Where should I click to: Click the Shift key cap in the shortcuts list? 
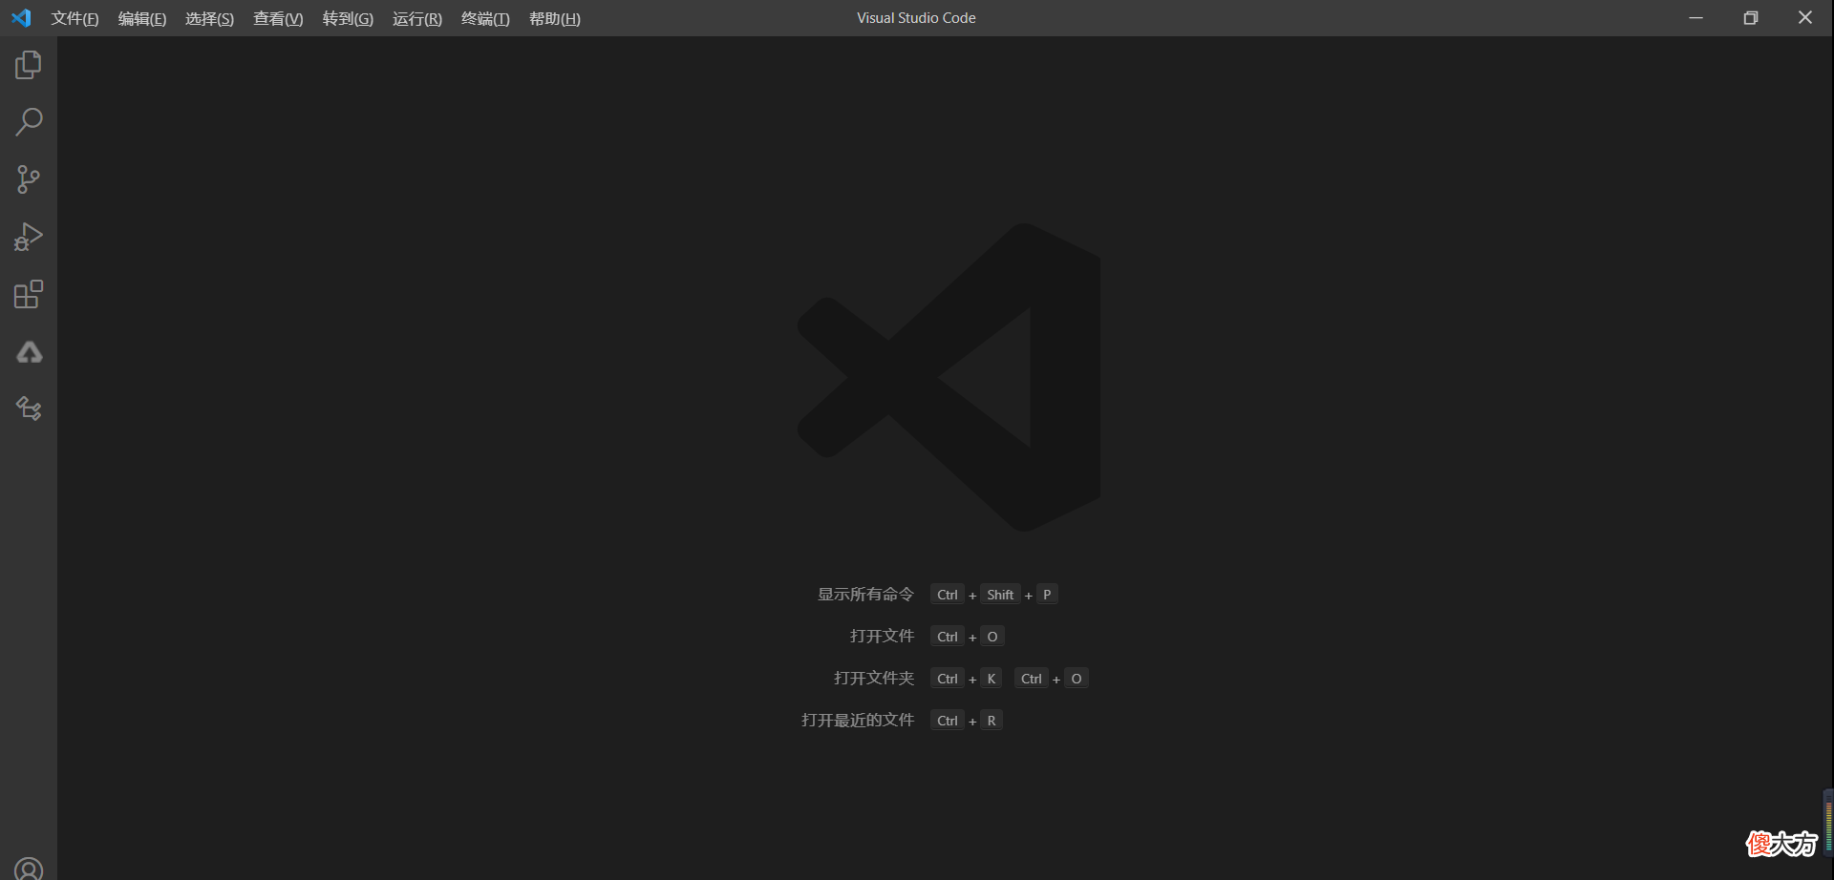point(1000,595)
